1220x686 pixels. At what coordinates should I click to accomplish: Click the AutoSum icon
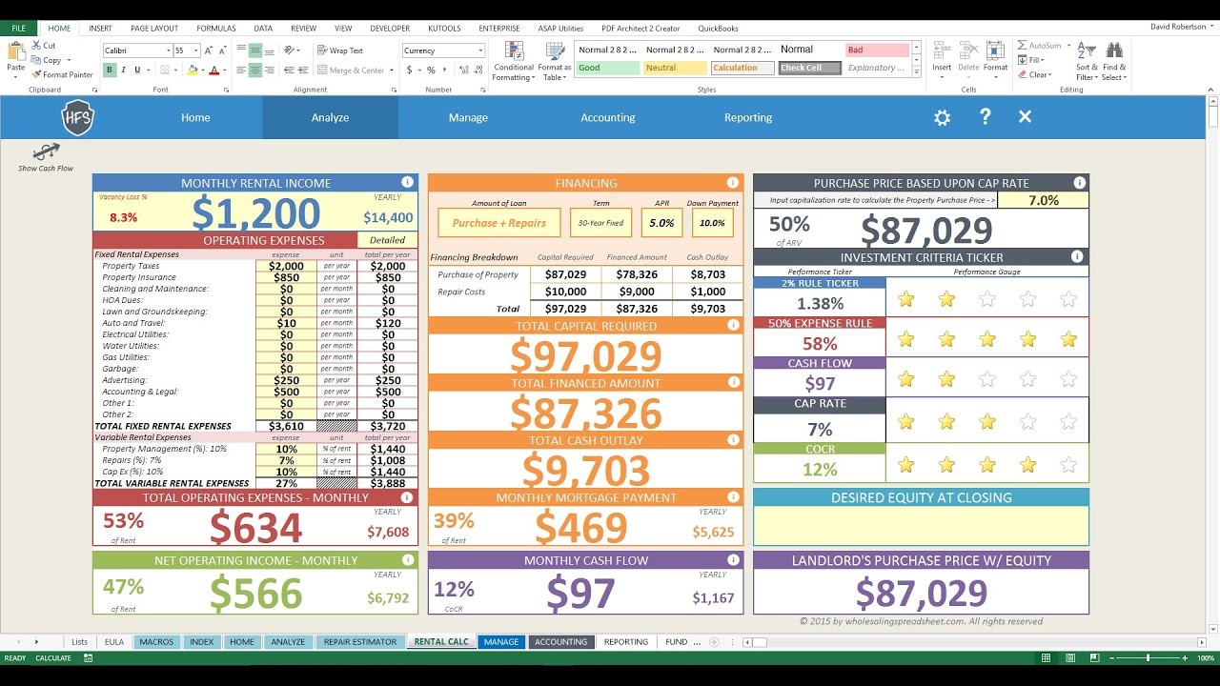click(x=1039, y=45)
